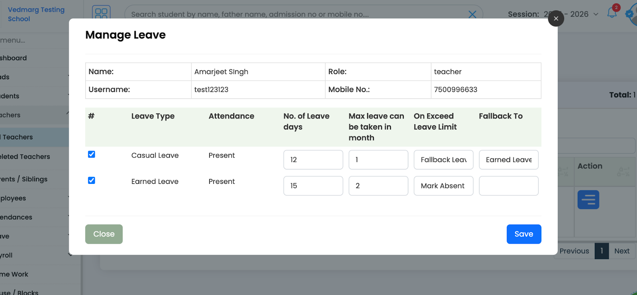Viewport: 637px width, 295px height.
Task: Click the Casual Leave row label
Action: [155, 155]
